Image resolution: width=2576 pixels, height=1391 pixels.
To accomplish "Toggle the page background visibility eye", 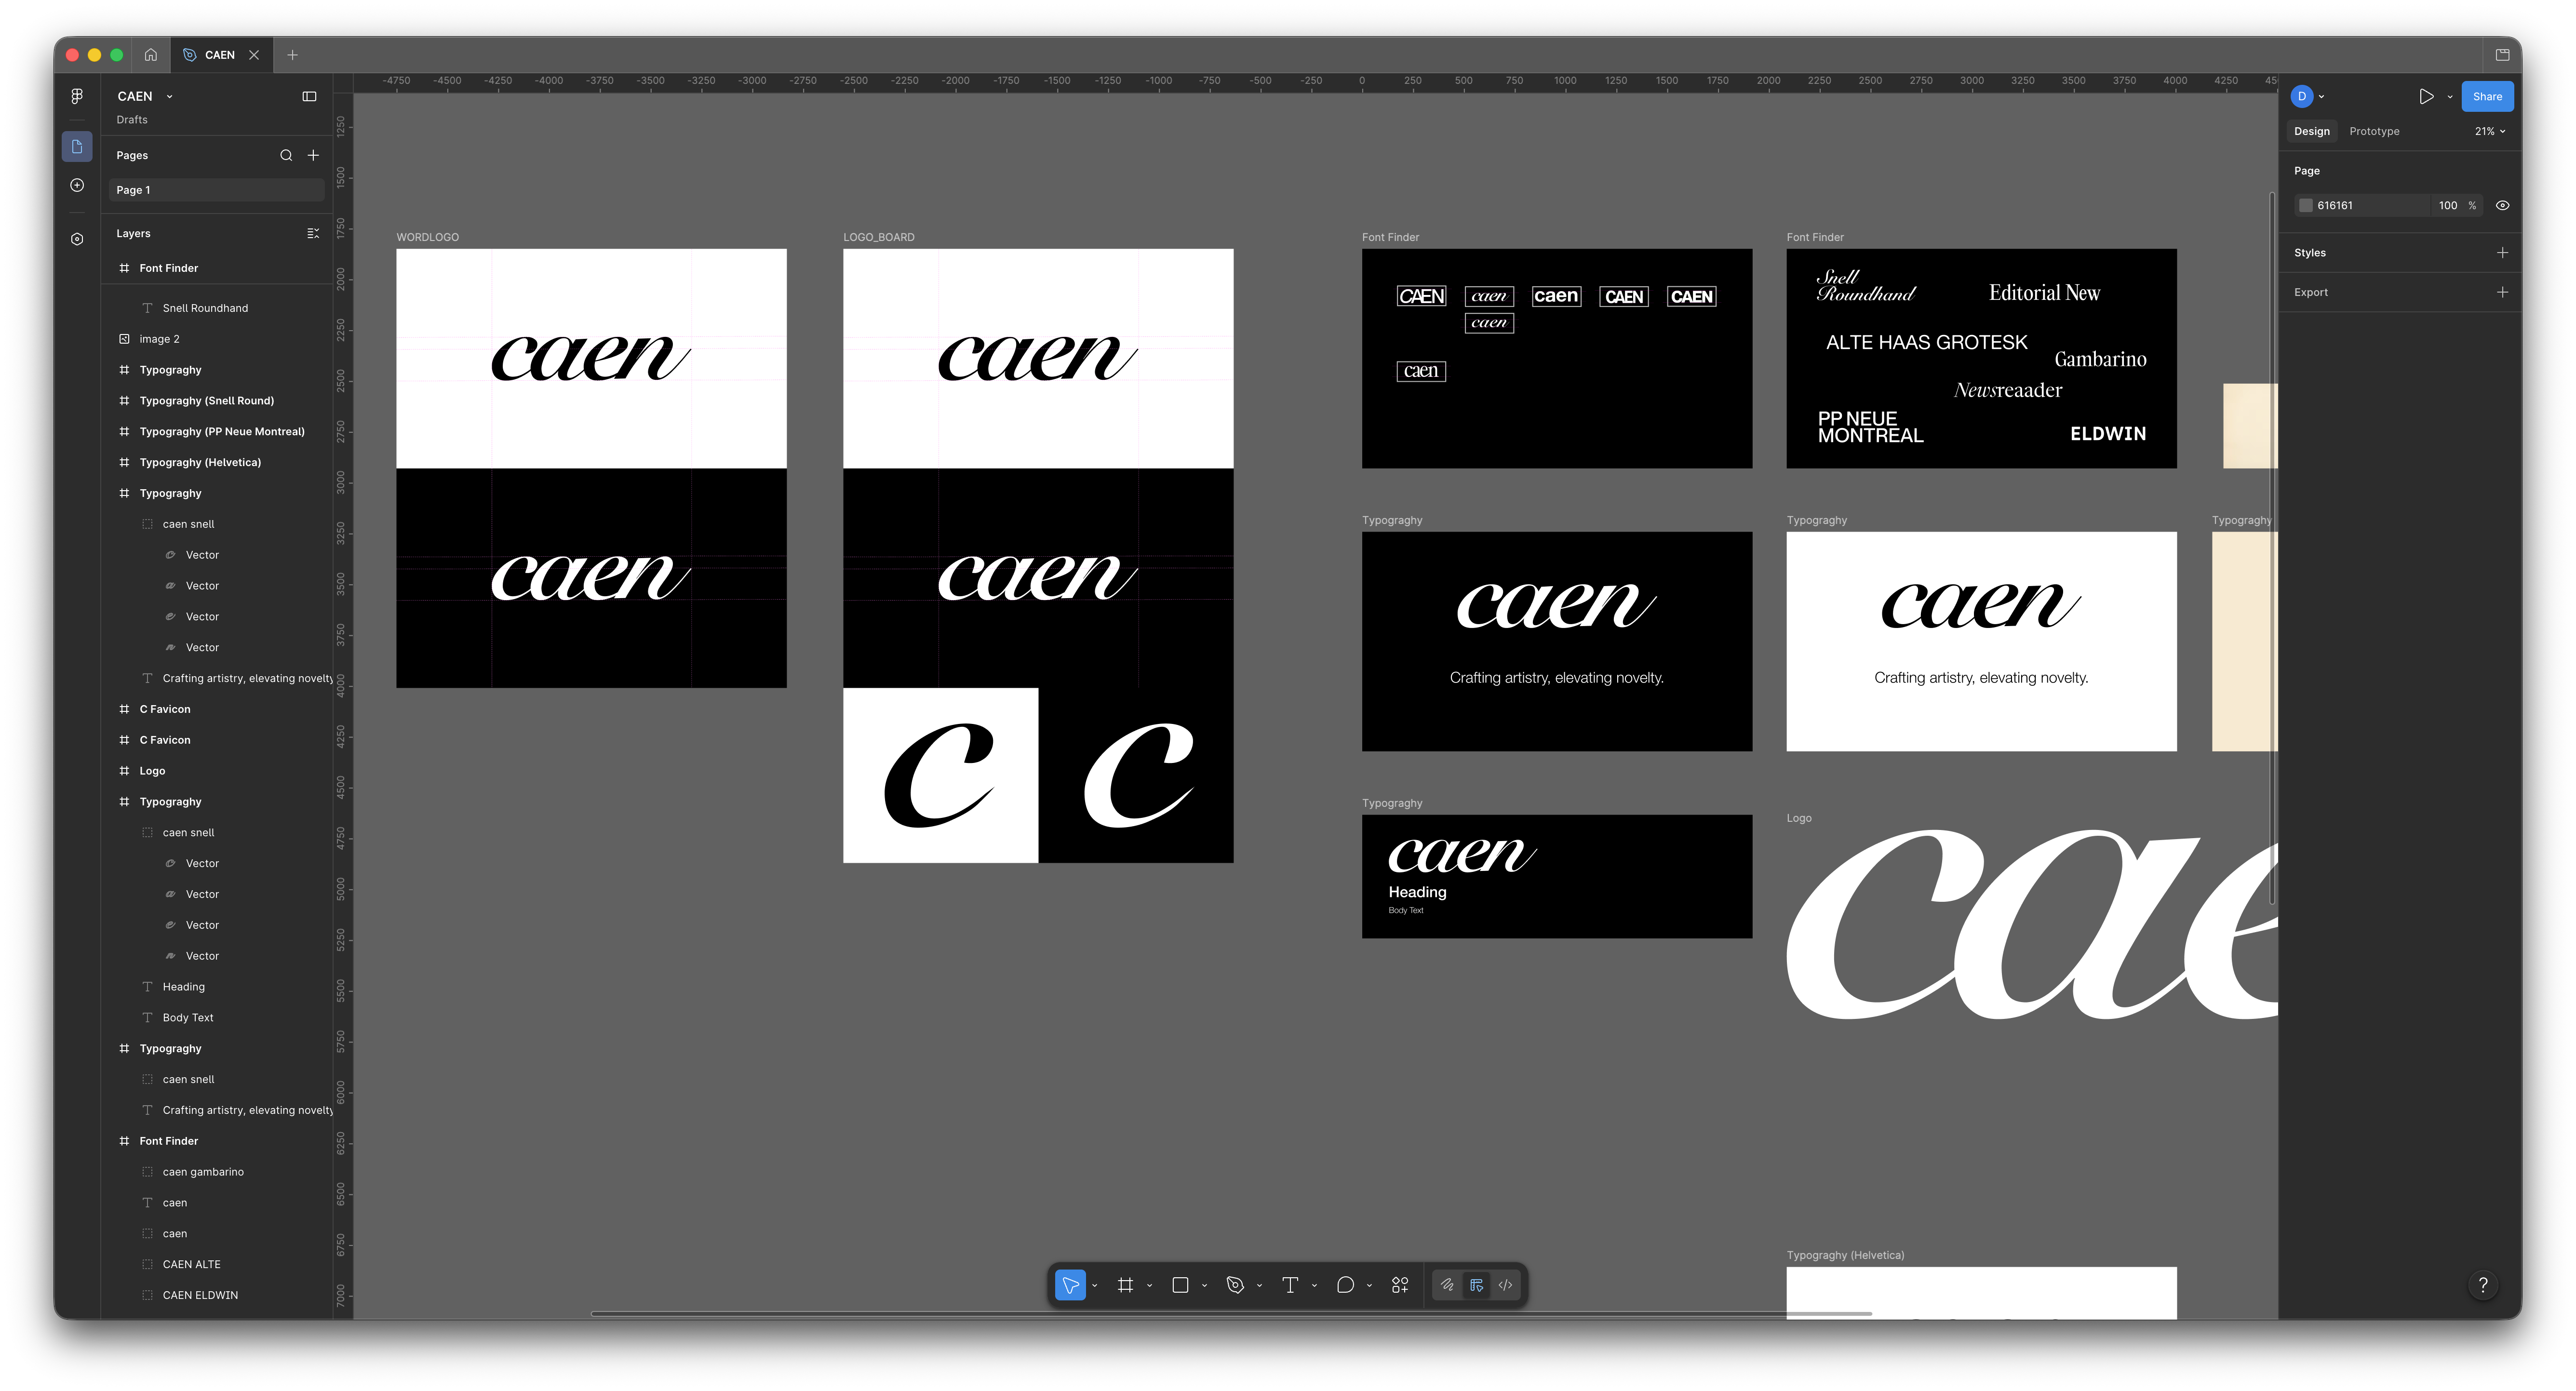I will click(x=2502, y=205).
